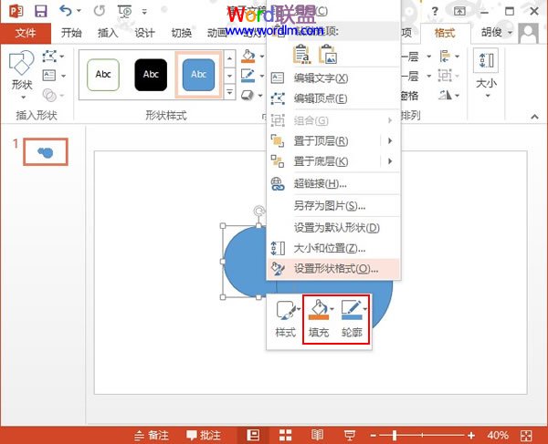Open the 文件 tab
This screenshot has width=548, height=444.
coord(26,33)
